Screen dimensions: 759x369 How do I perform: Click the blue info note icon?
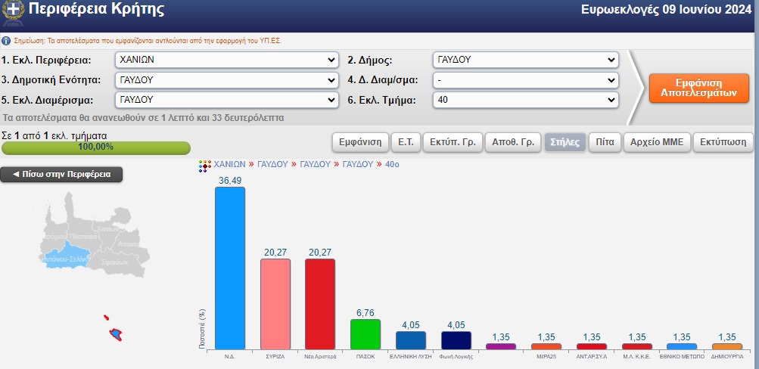[x=6, y=41]
